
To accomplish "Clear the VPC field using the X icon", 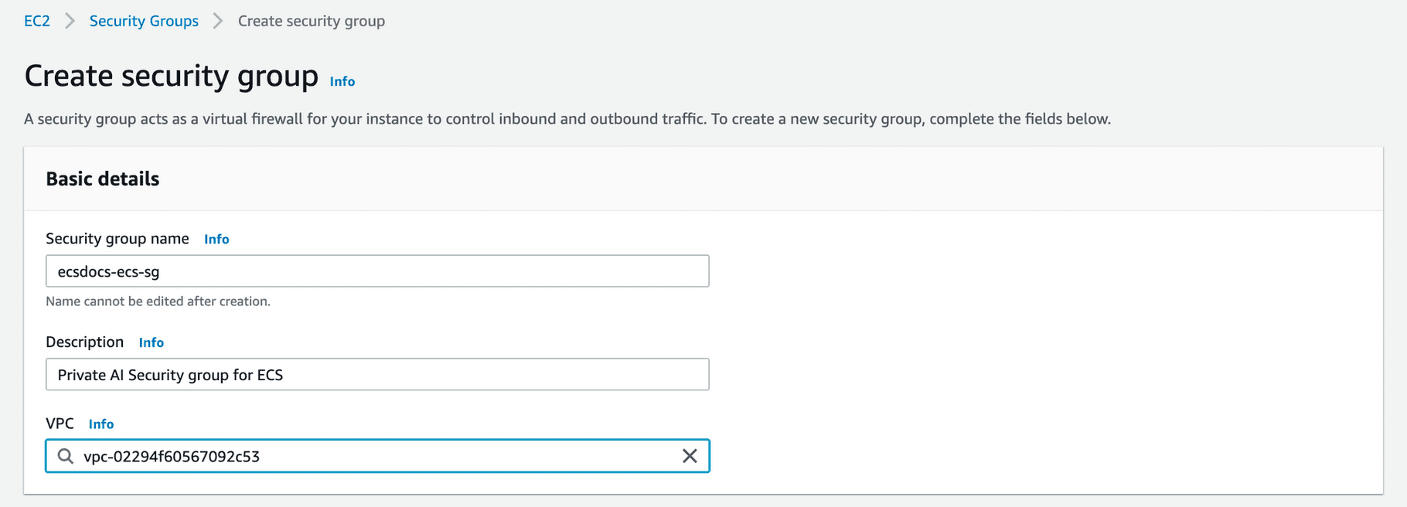I will pos(690,456).
